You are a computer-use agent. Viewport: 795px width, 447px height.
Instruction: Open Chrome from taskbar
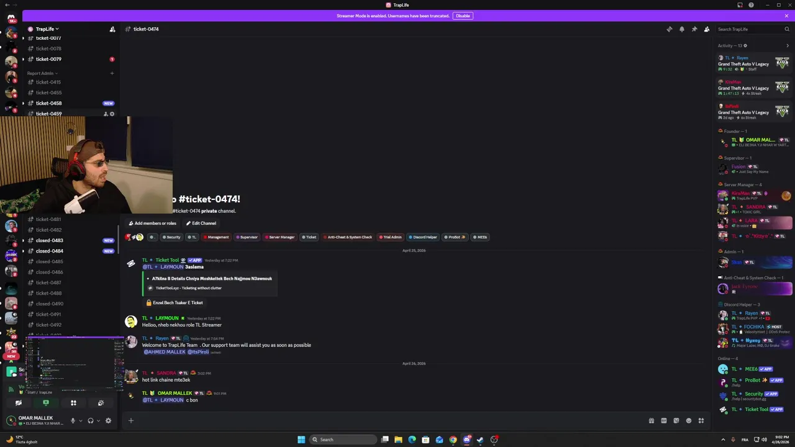tap(453, 440)
